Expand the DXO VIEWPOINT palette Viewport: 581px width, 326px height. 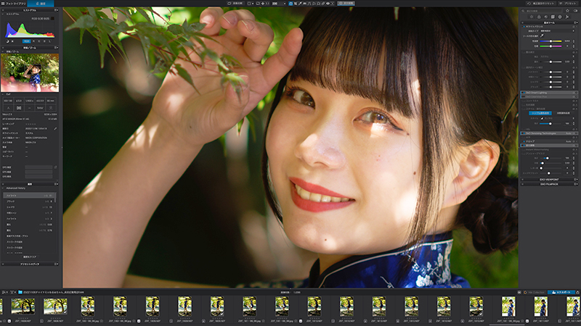pyautogui.click(x=549, y=179)
